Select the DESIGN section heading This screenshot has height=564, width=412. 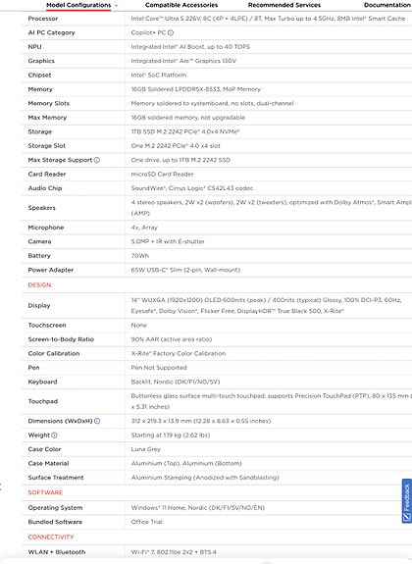[x=39, y=284]
